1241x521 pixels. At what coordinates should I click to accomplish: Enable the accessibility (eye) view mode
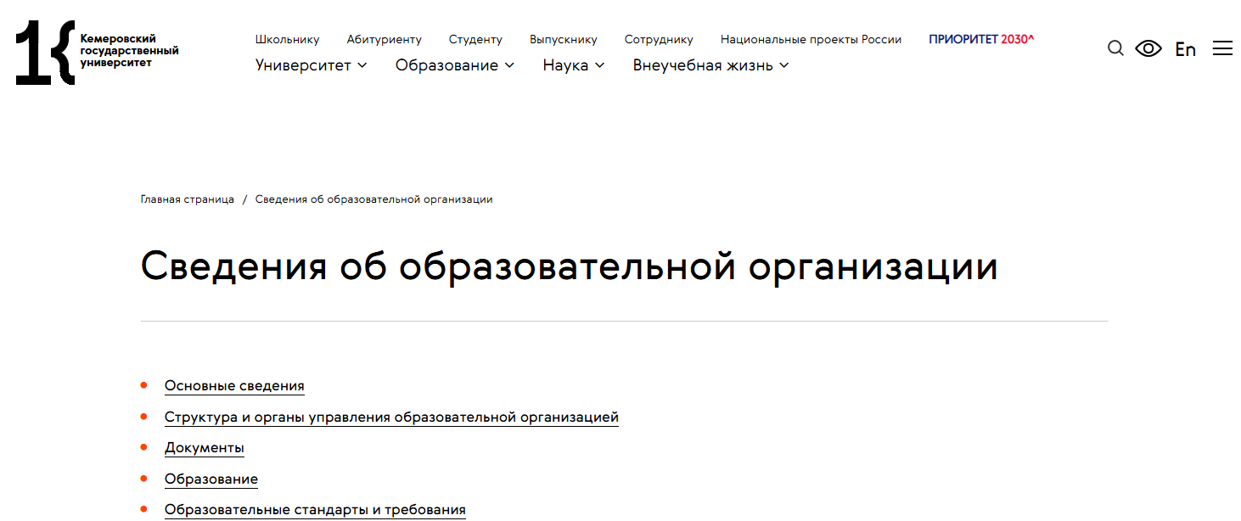point(1148,48)
